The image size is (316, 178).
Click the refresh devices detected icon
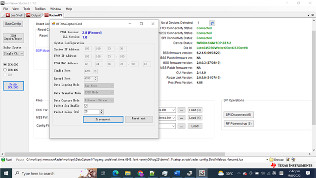(212, 23)
